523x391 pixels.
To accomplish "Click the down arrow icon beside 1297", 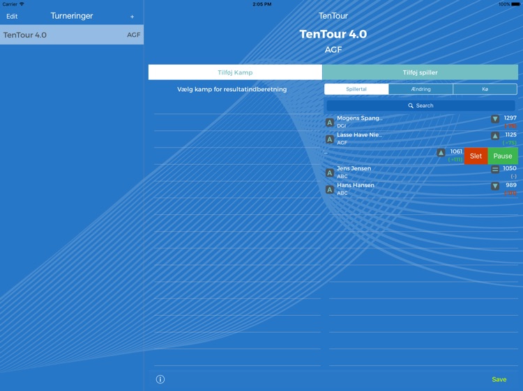I will click(495, 119).
